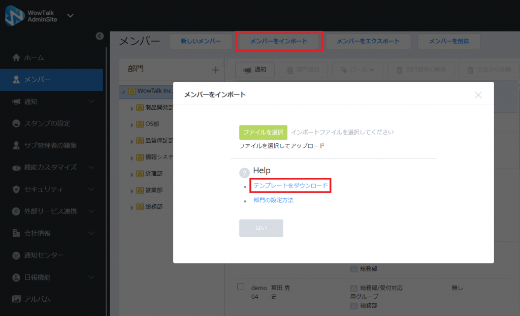
Task: Expand the 通知 sidebar chevron
Action: pyautogui.click(x=91, y=102)
